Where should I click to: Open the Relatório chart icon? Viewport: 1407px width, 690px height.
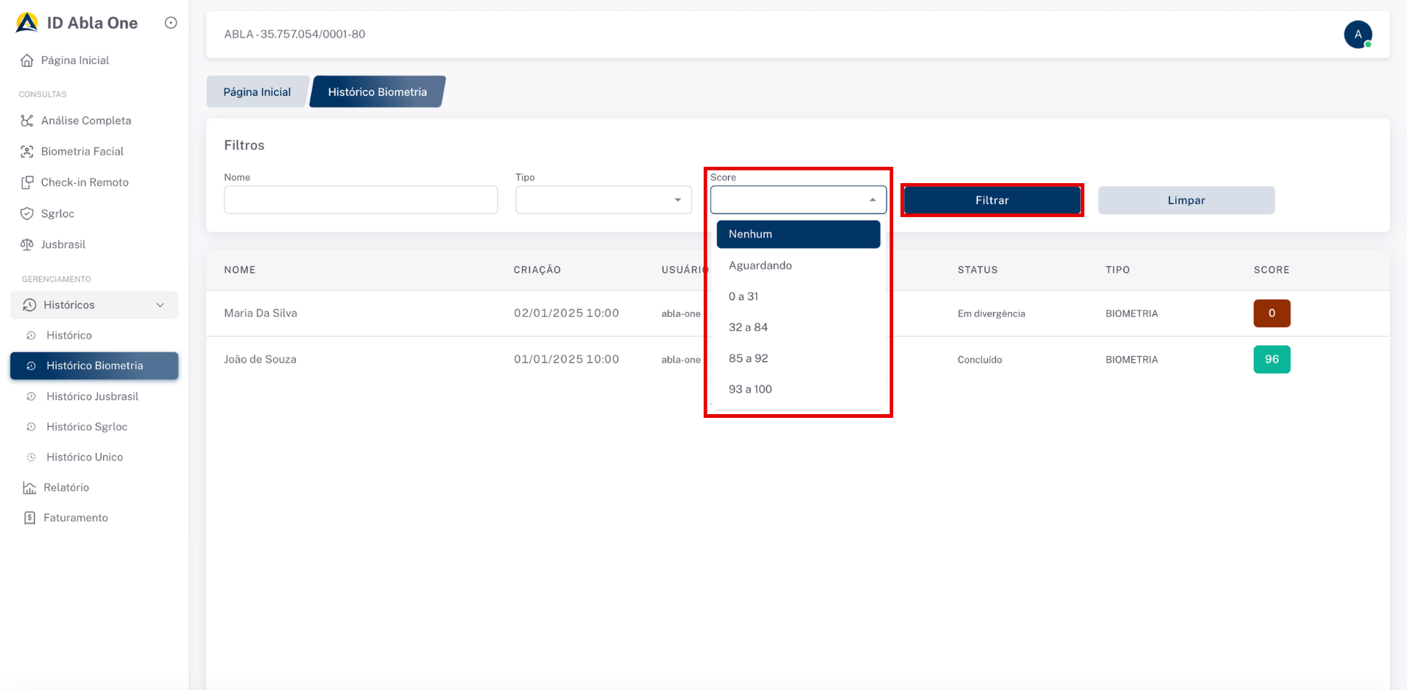29,488
